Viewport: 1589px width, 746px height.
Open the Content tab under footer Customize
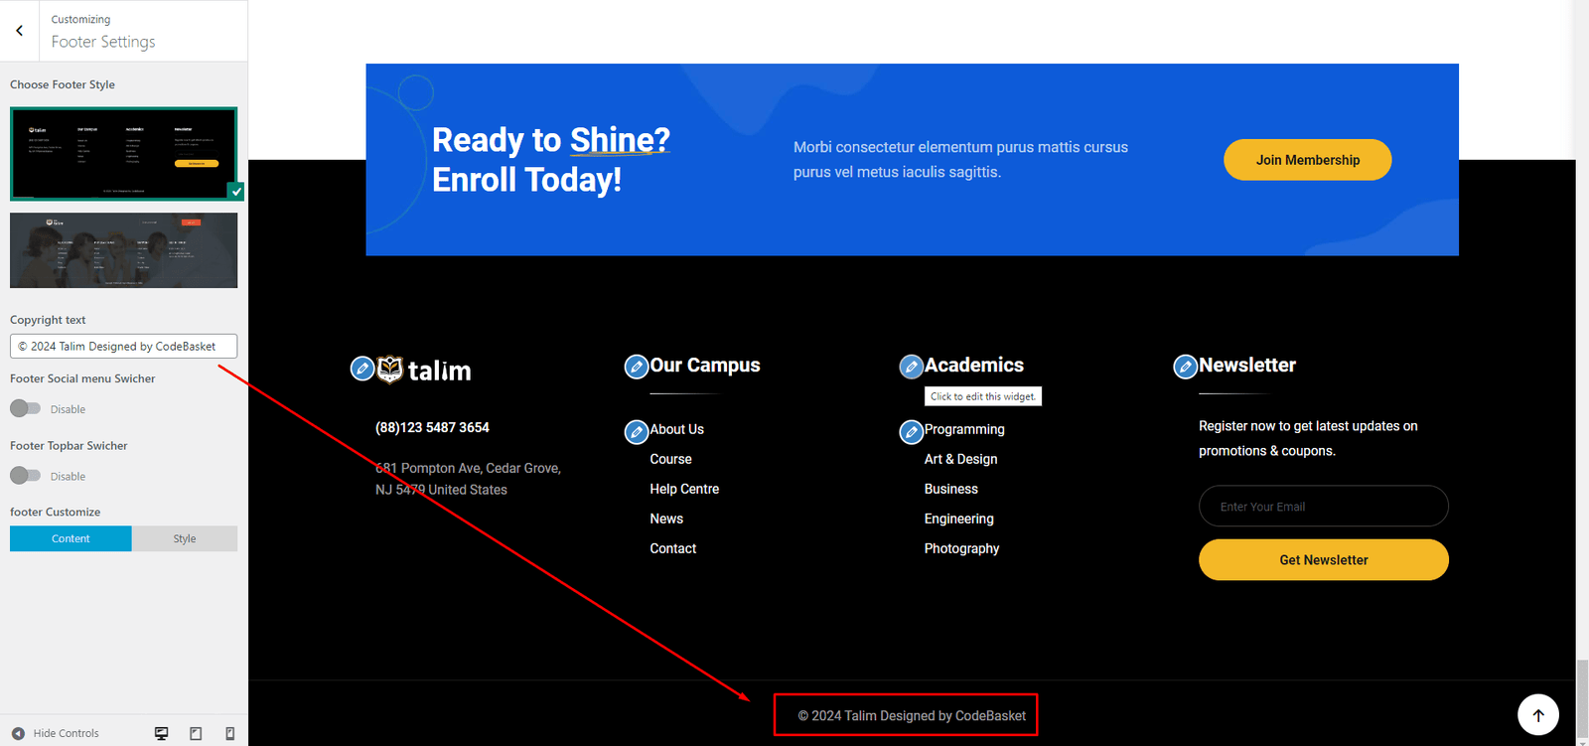click(x=71, y=538)
